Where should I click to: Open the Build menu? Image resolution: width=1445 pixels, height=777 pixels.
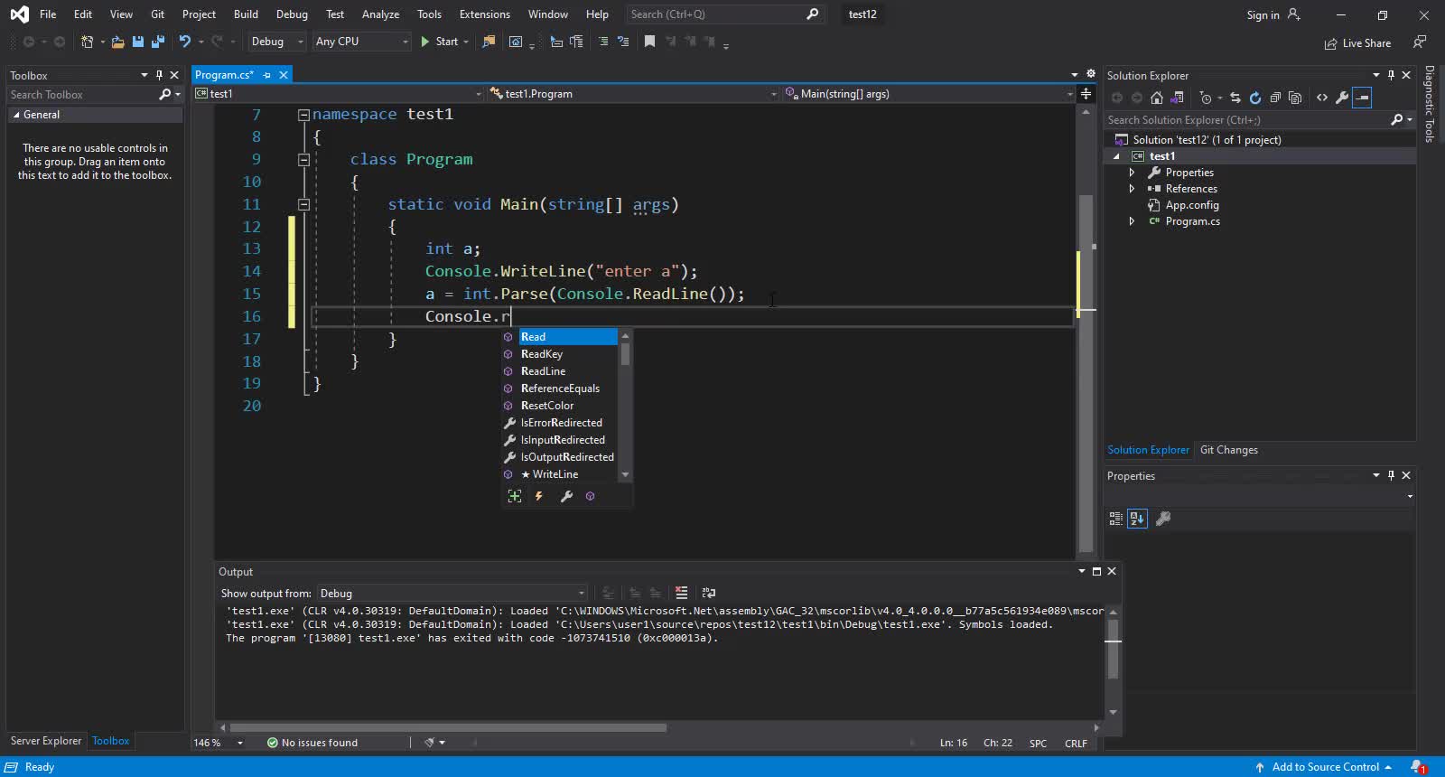point(246,14)
